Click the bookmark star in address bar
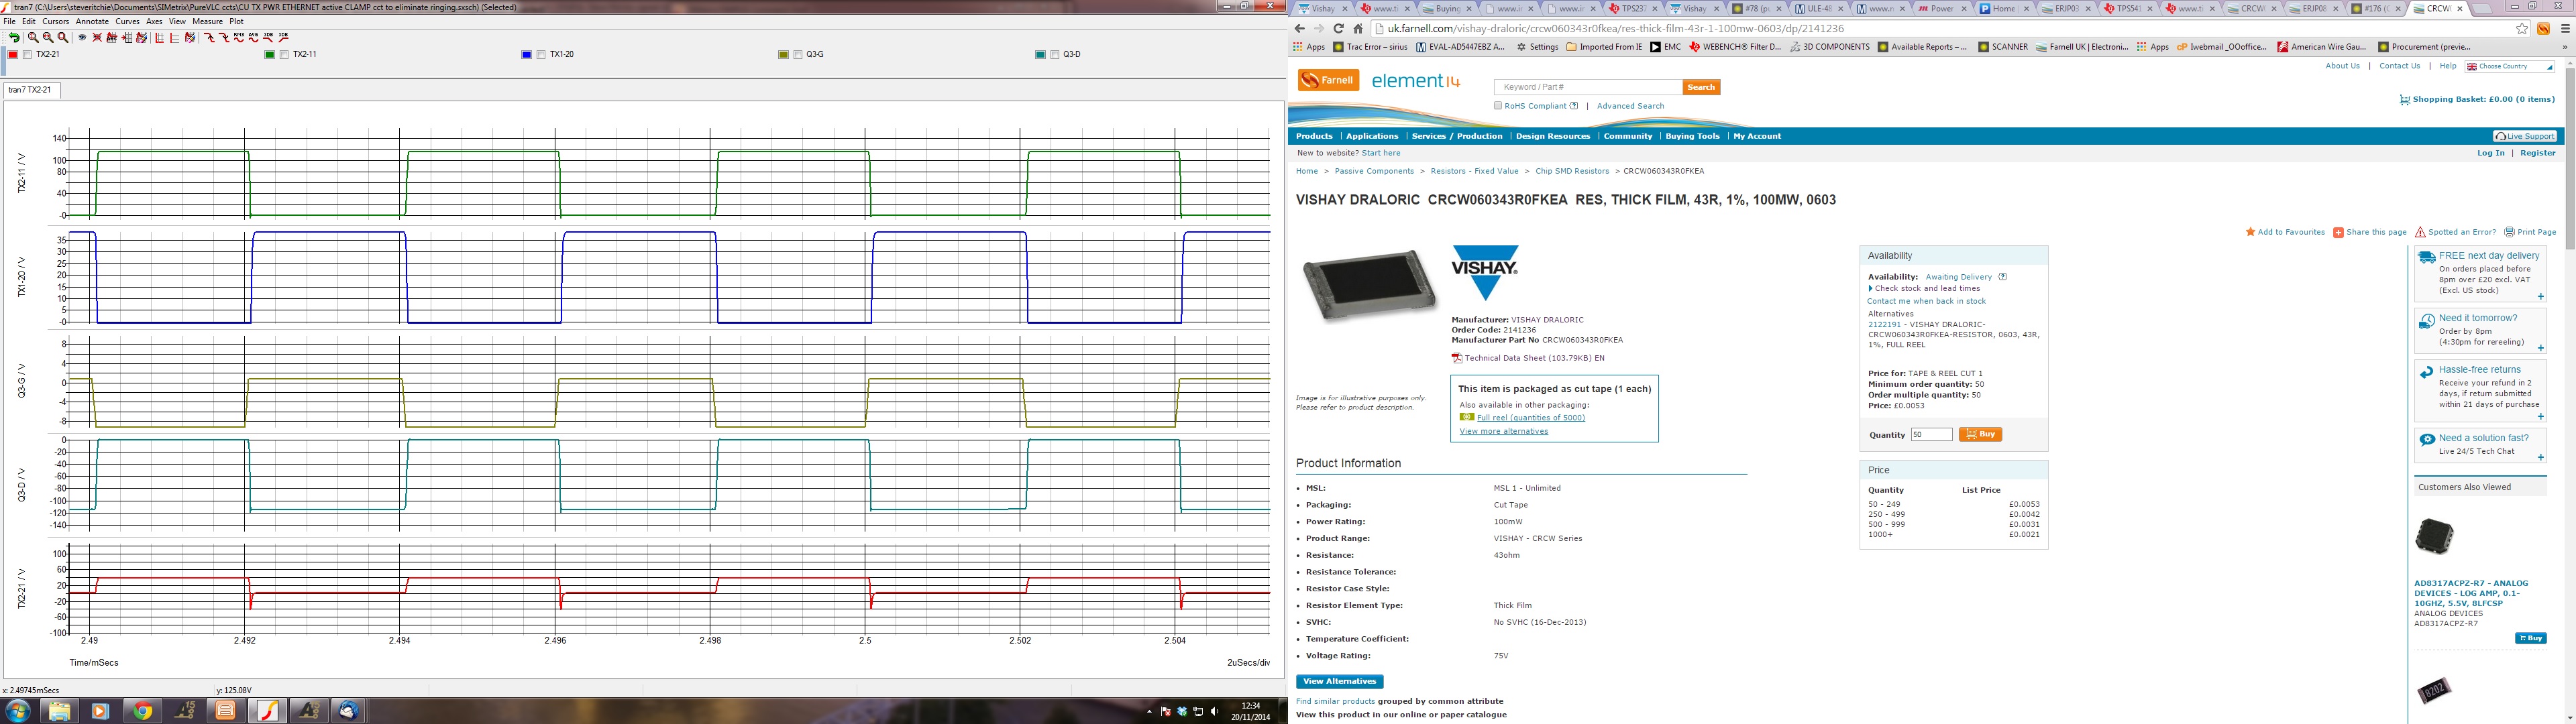The width and height of the screenshot is (2576, 724). (2522, 28)
